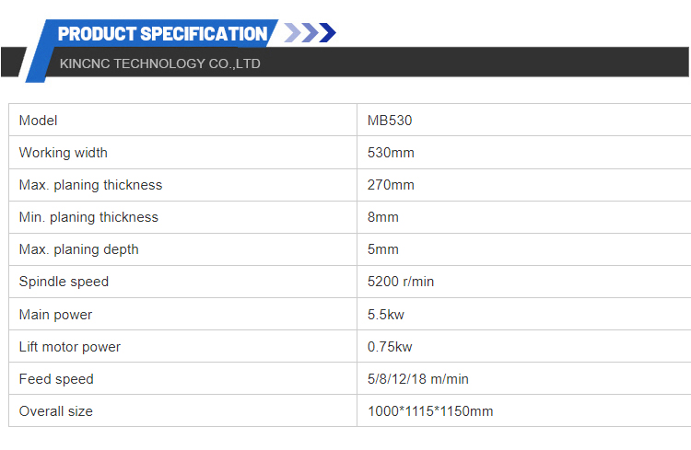
Task: Click the 8mm minimum thickness value
Action: [x=383, y=217]
